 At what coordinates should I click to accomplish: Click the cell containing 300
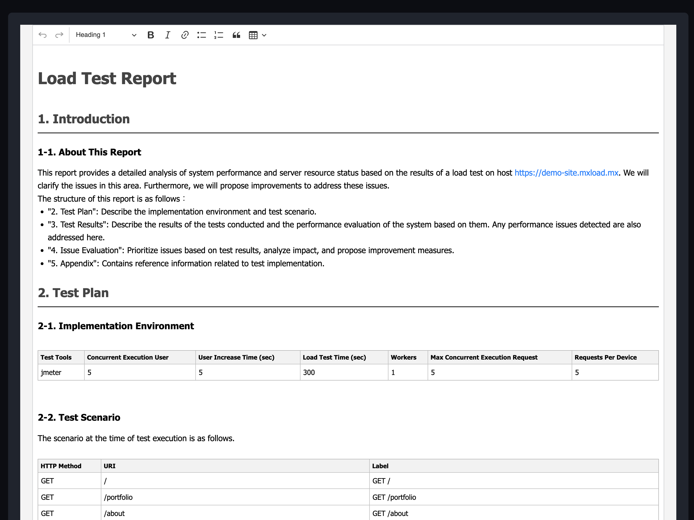pyautogui.click(x=309, y=372)
